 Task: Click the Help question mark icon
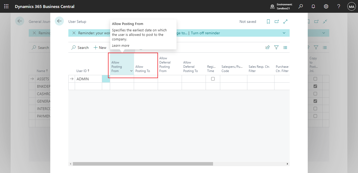pyautogui.click(x=339, y=6)
